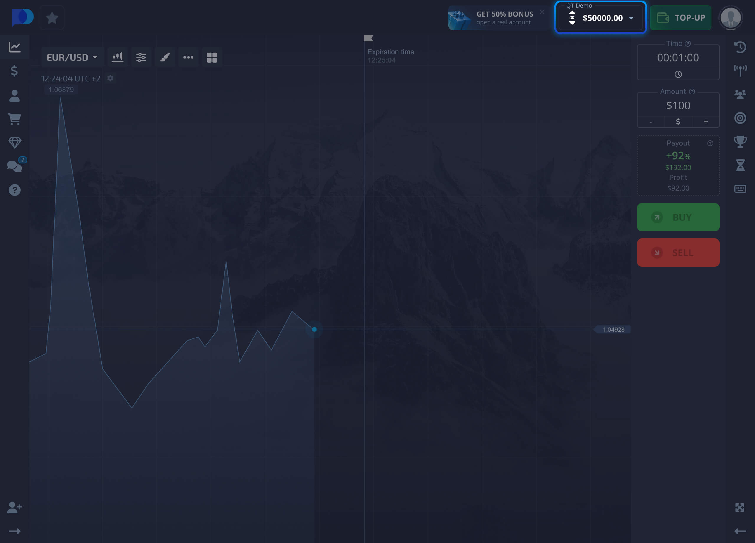
Task: Increase the trade amount with the plus stepper
Action: pyautogui.click(x=706, y=122)
